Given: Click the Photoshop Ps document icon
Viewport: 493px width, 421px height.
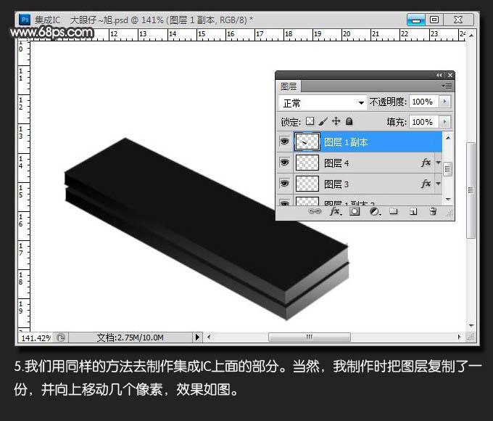Looking at the screenshot, I should point(25,20).
